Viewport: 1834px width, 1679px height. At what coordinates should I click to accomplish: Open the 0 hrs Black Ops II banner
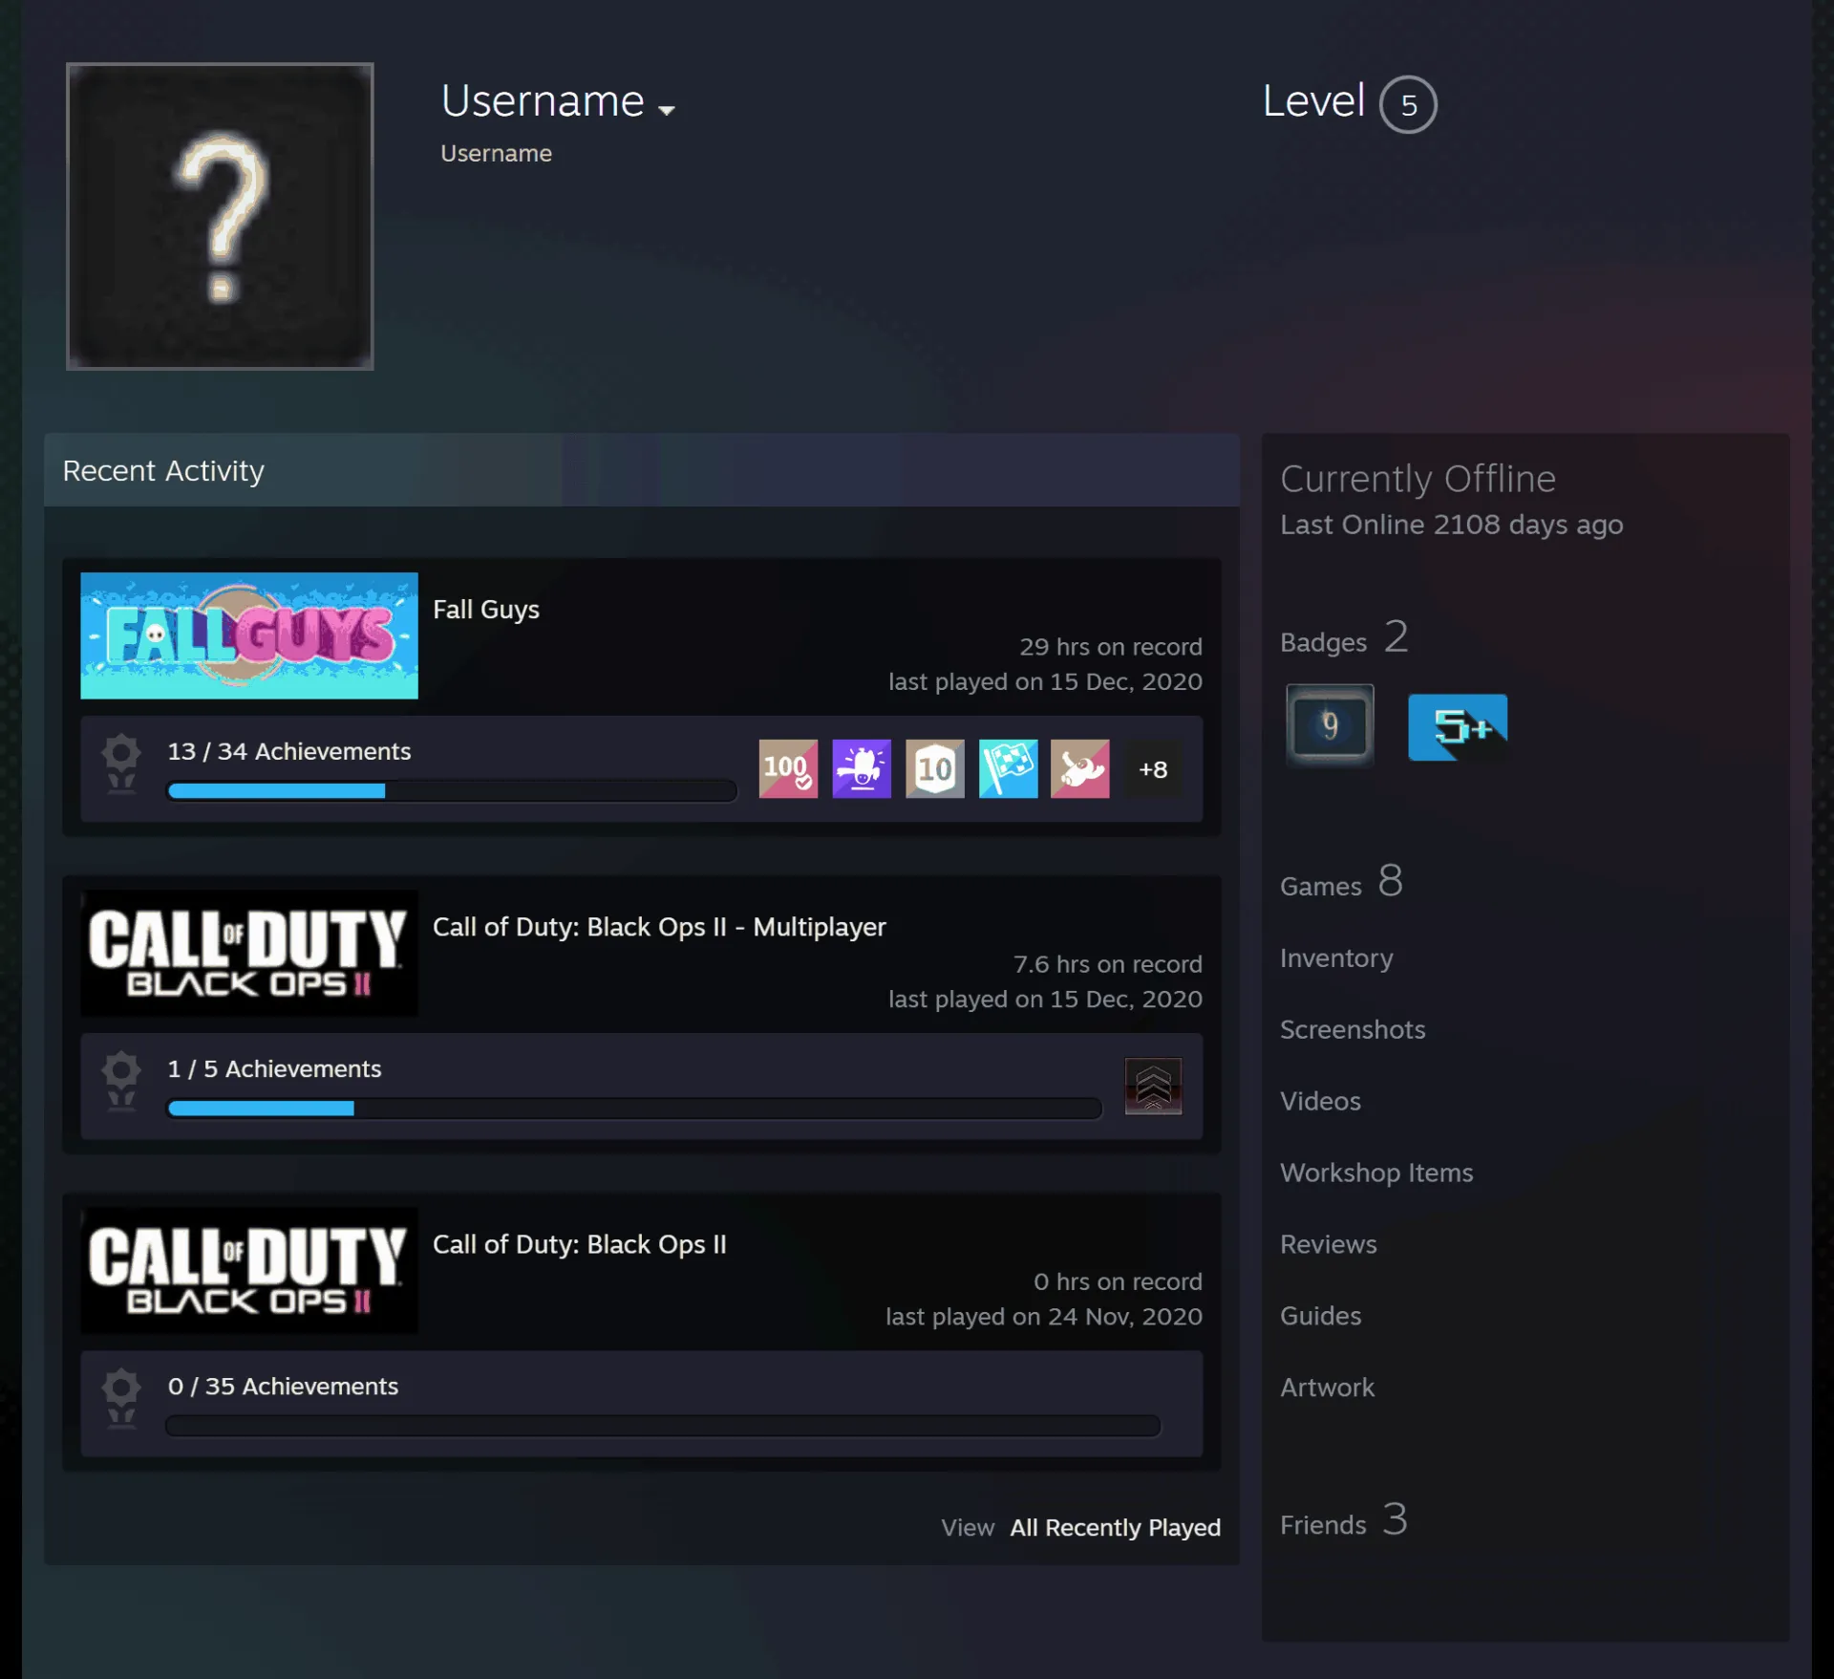tap(249, 1270)
